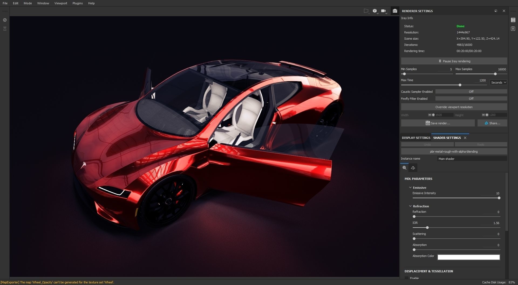Image resolution: width=518 pixels, height=285 pixels.
Task: Click the IOR slider handle
Action: pos(427,228)
